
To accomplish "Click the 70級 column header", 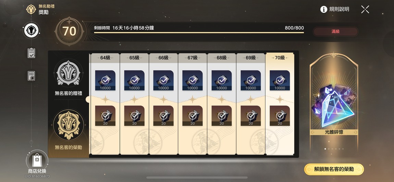I will click(280, 58).
